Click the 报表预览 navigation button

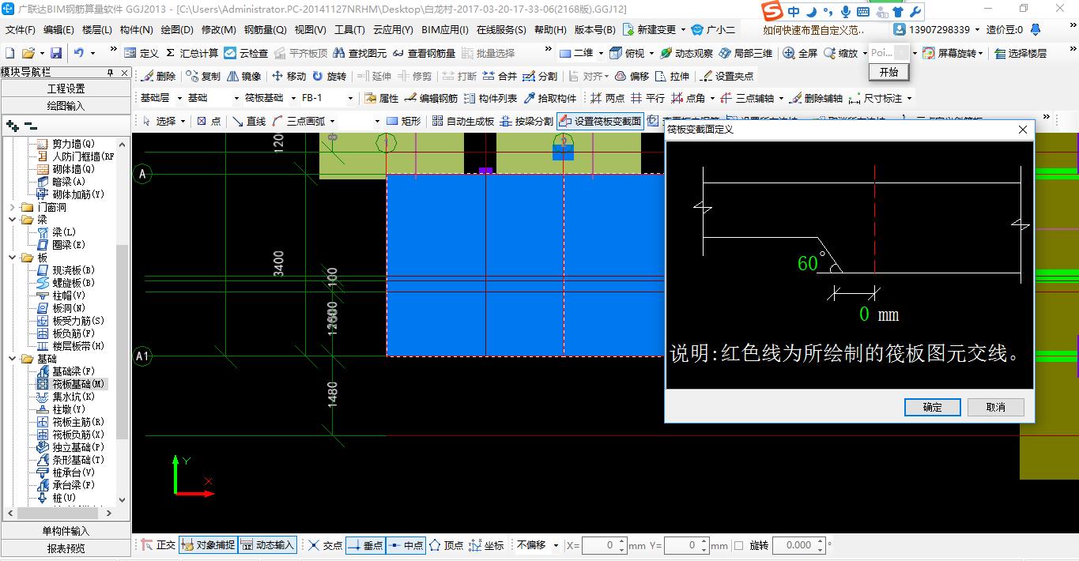click(66, 548)
